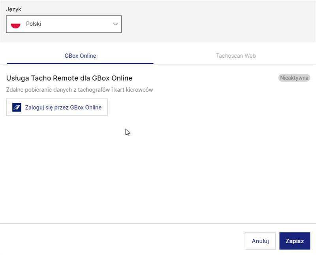Screen dimensions: 316x255
Task: Click the heading Usługa Tacho Remote dla GBox Online
Action: 70,78
